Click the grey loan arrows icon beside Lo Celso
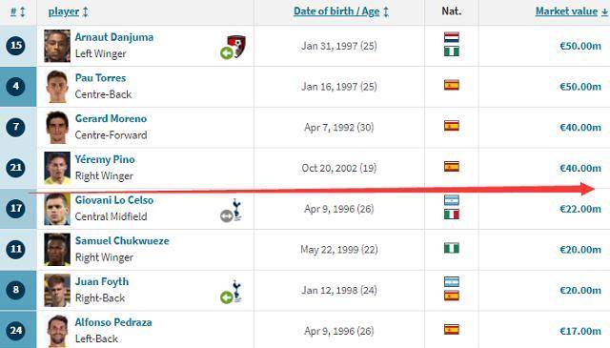Viewport: 610px width, 348px height. [227, 216]
